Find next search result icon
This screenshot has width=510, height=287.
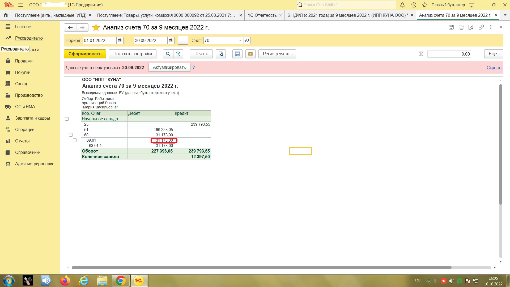[178, 54]
